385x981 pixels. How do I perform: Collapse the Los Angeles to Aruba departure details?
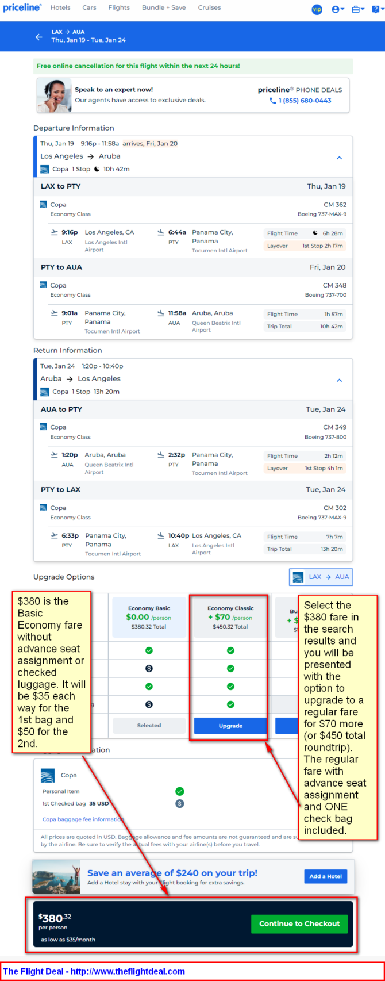coord(339,158)
